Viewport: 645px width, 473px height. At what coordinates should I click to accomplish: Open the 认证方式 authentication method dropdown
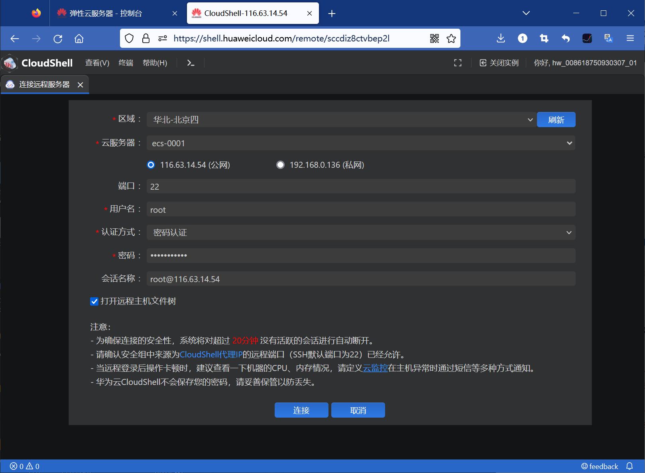pos(570,232)
